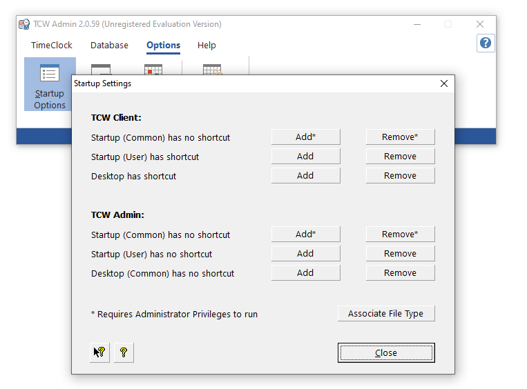Remove TCW Admin Startup (Common) shortcut
The width and height of the screenshot is (527, 389).
click(400, 235)
